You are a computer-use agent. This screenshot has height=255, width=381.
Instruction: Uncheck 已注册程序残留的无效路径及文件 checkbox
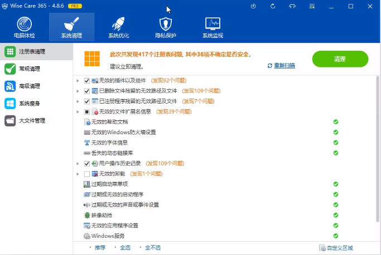pyautogui.click(x=87, y=101)
